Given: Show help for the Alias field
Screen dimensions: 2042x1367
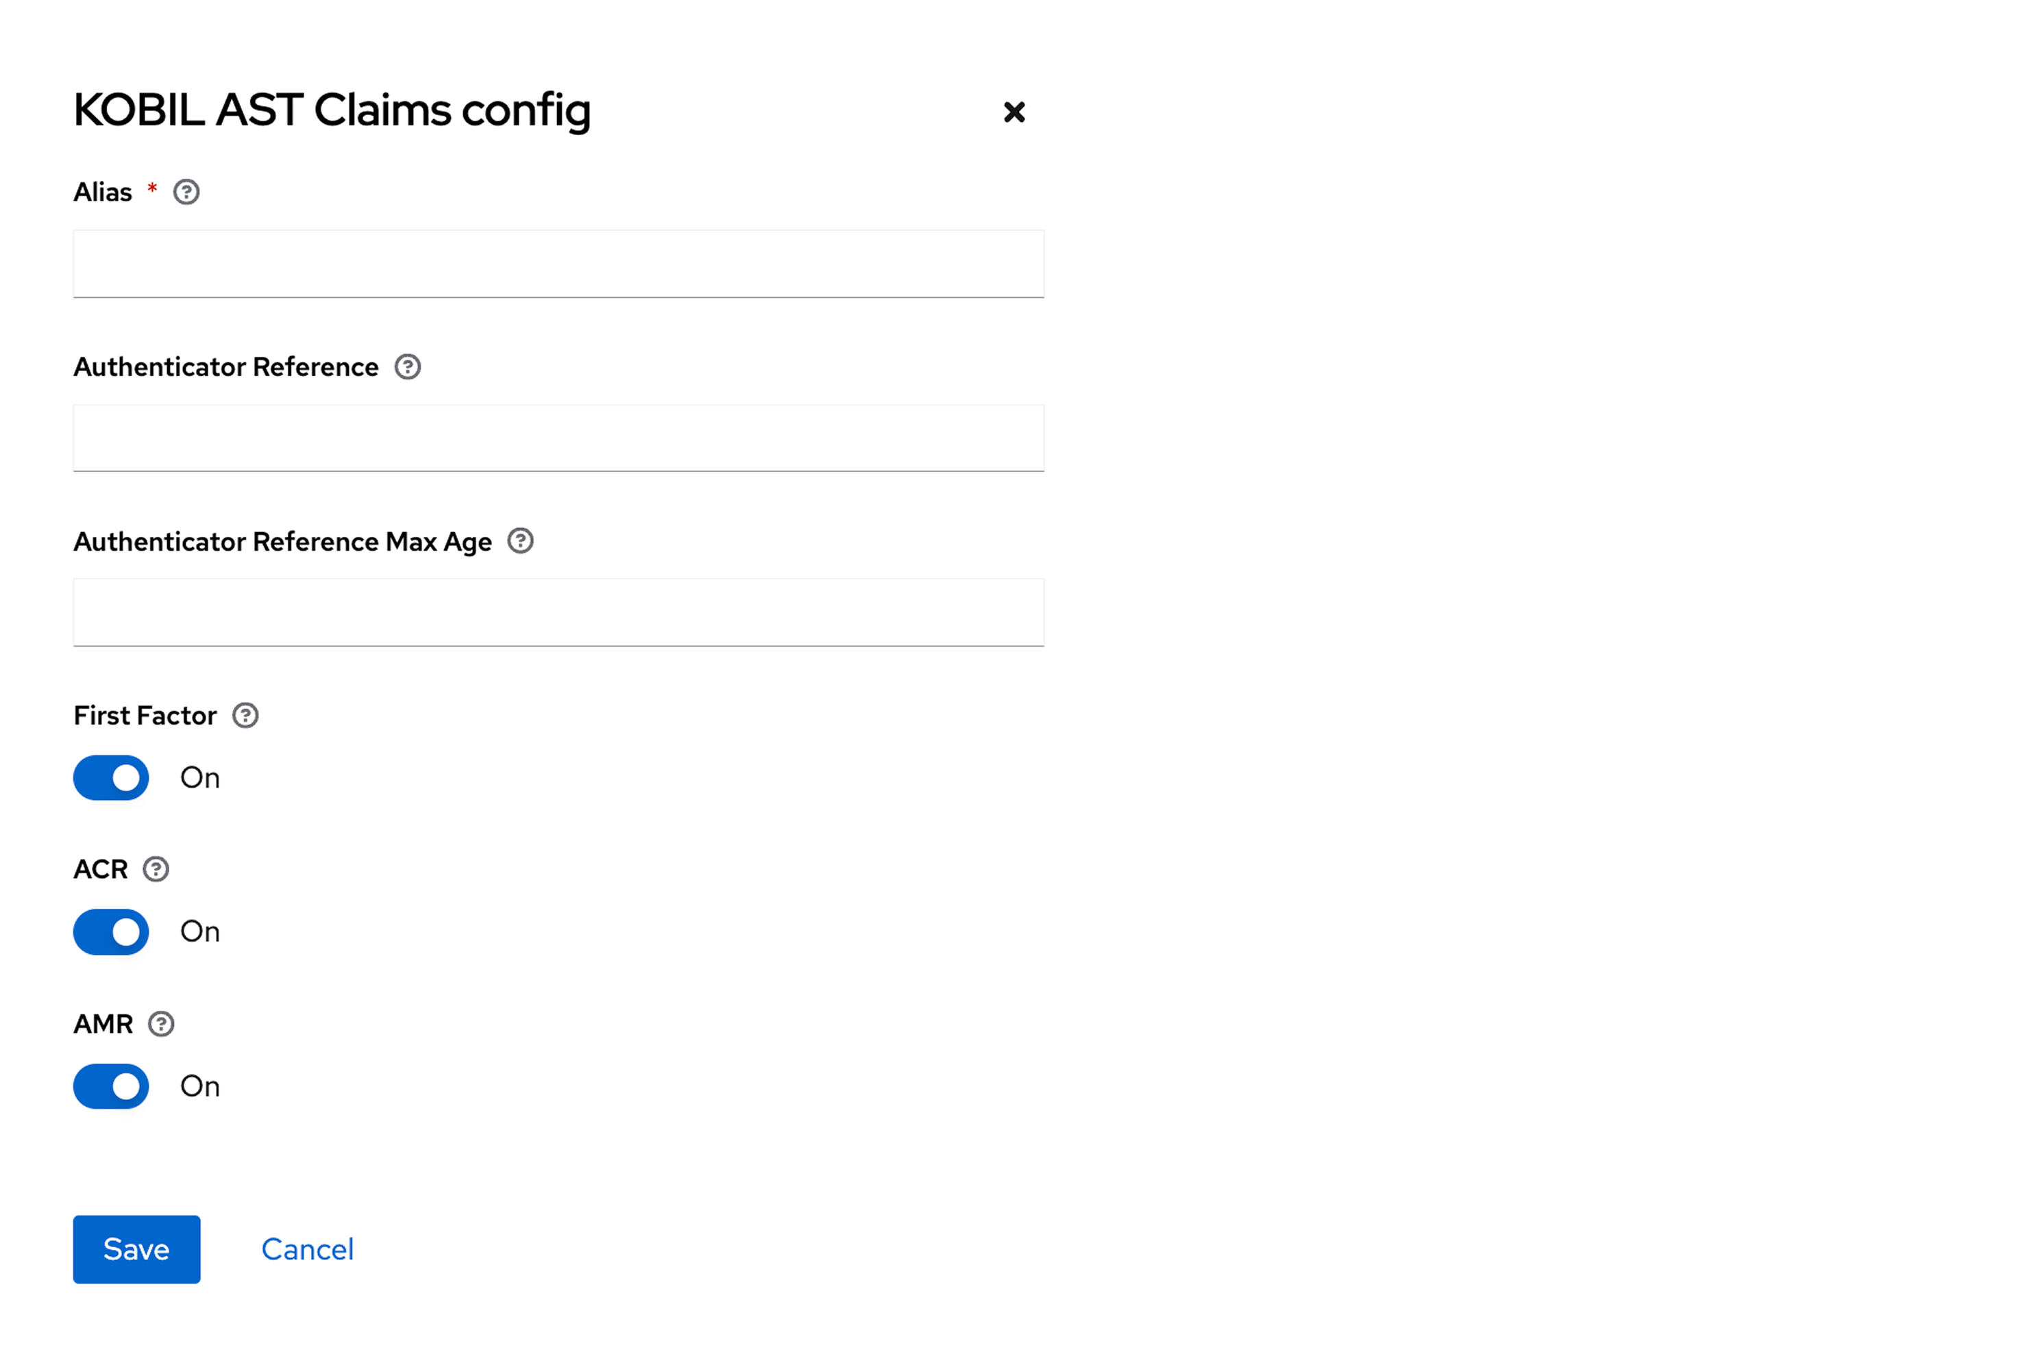Looking at the screenshot, I should 186,192.
